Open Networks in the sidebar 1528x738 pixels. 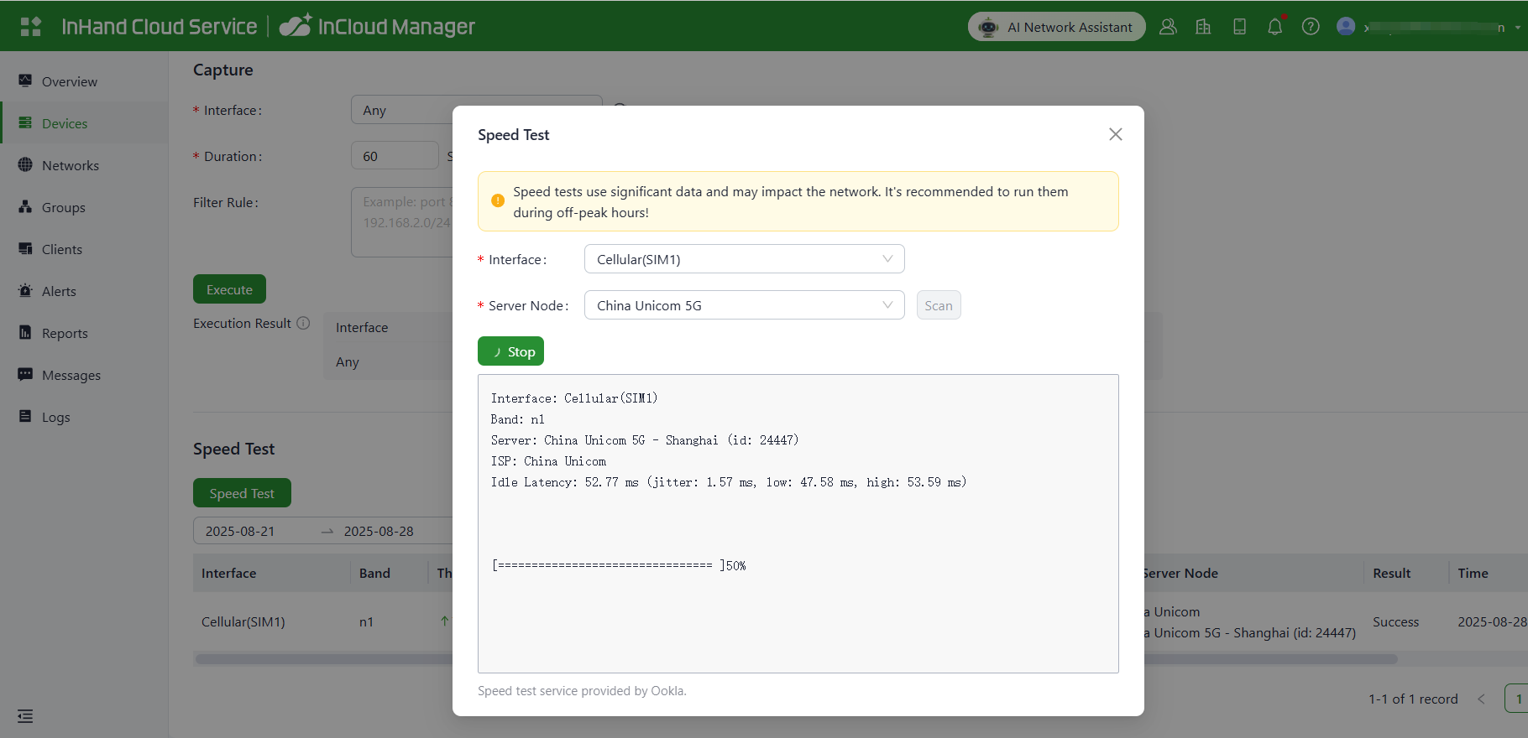click(70, 165)
